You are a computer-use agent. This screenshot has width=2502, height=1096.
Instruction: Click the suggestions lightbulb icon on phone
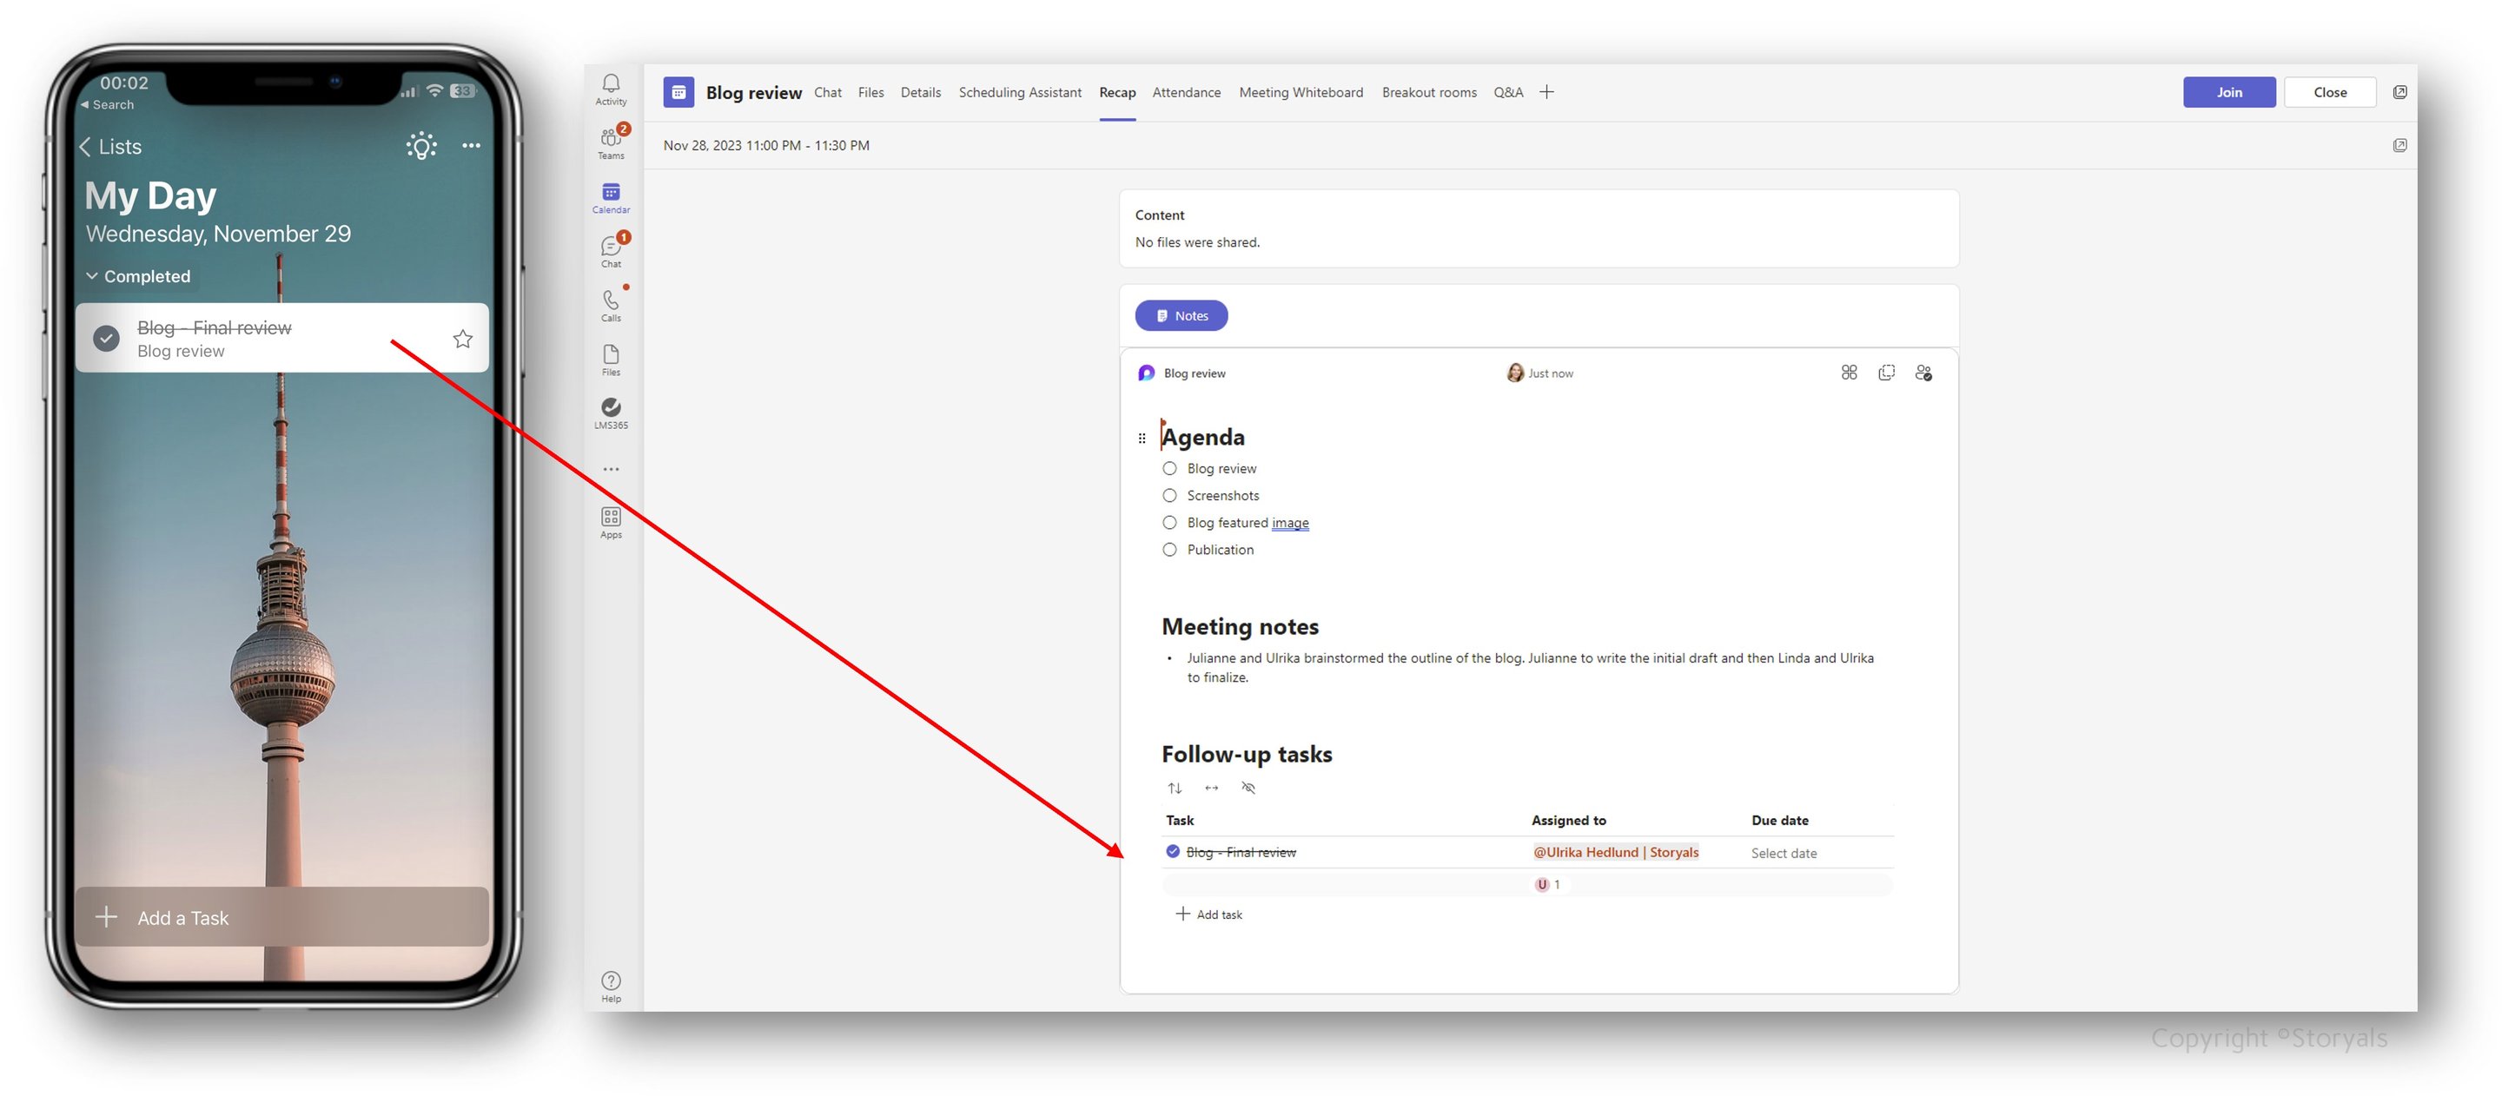click(x=420, y=146)
